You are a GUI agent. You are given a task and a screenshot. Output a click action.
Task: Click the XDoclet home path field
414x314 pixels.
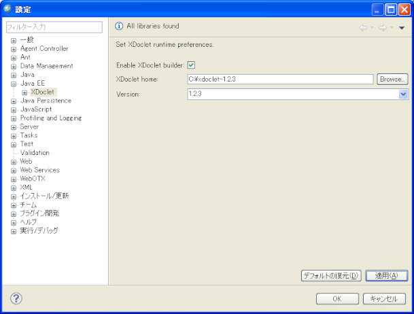279,80
